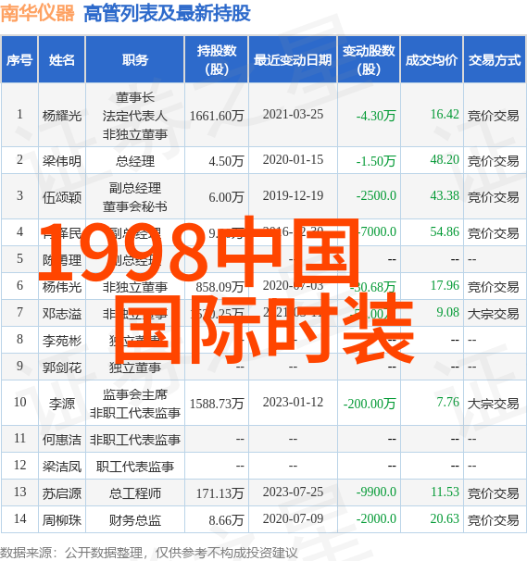Click the 交易方式 column header

pyautogui.click(x=495, y=60)
